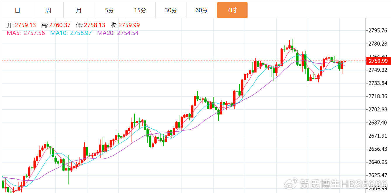This screenshot has width=391, height=193.
Task: Click the 高 high price value 2760.37
Action: 60,25
